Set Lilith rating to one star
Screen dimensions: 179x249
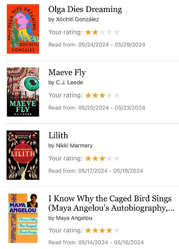tap(88, 158)
